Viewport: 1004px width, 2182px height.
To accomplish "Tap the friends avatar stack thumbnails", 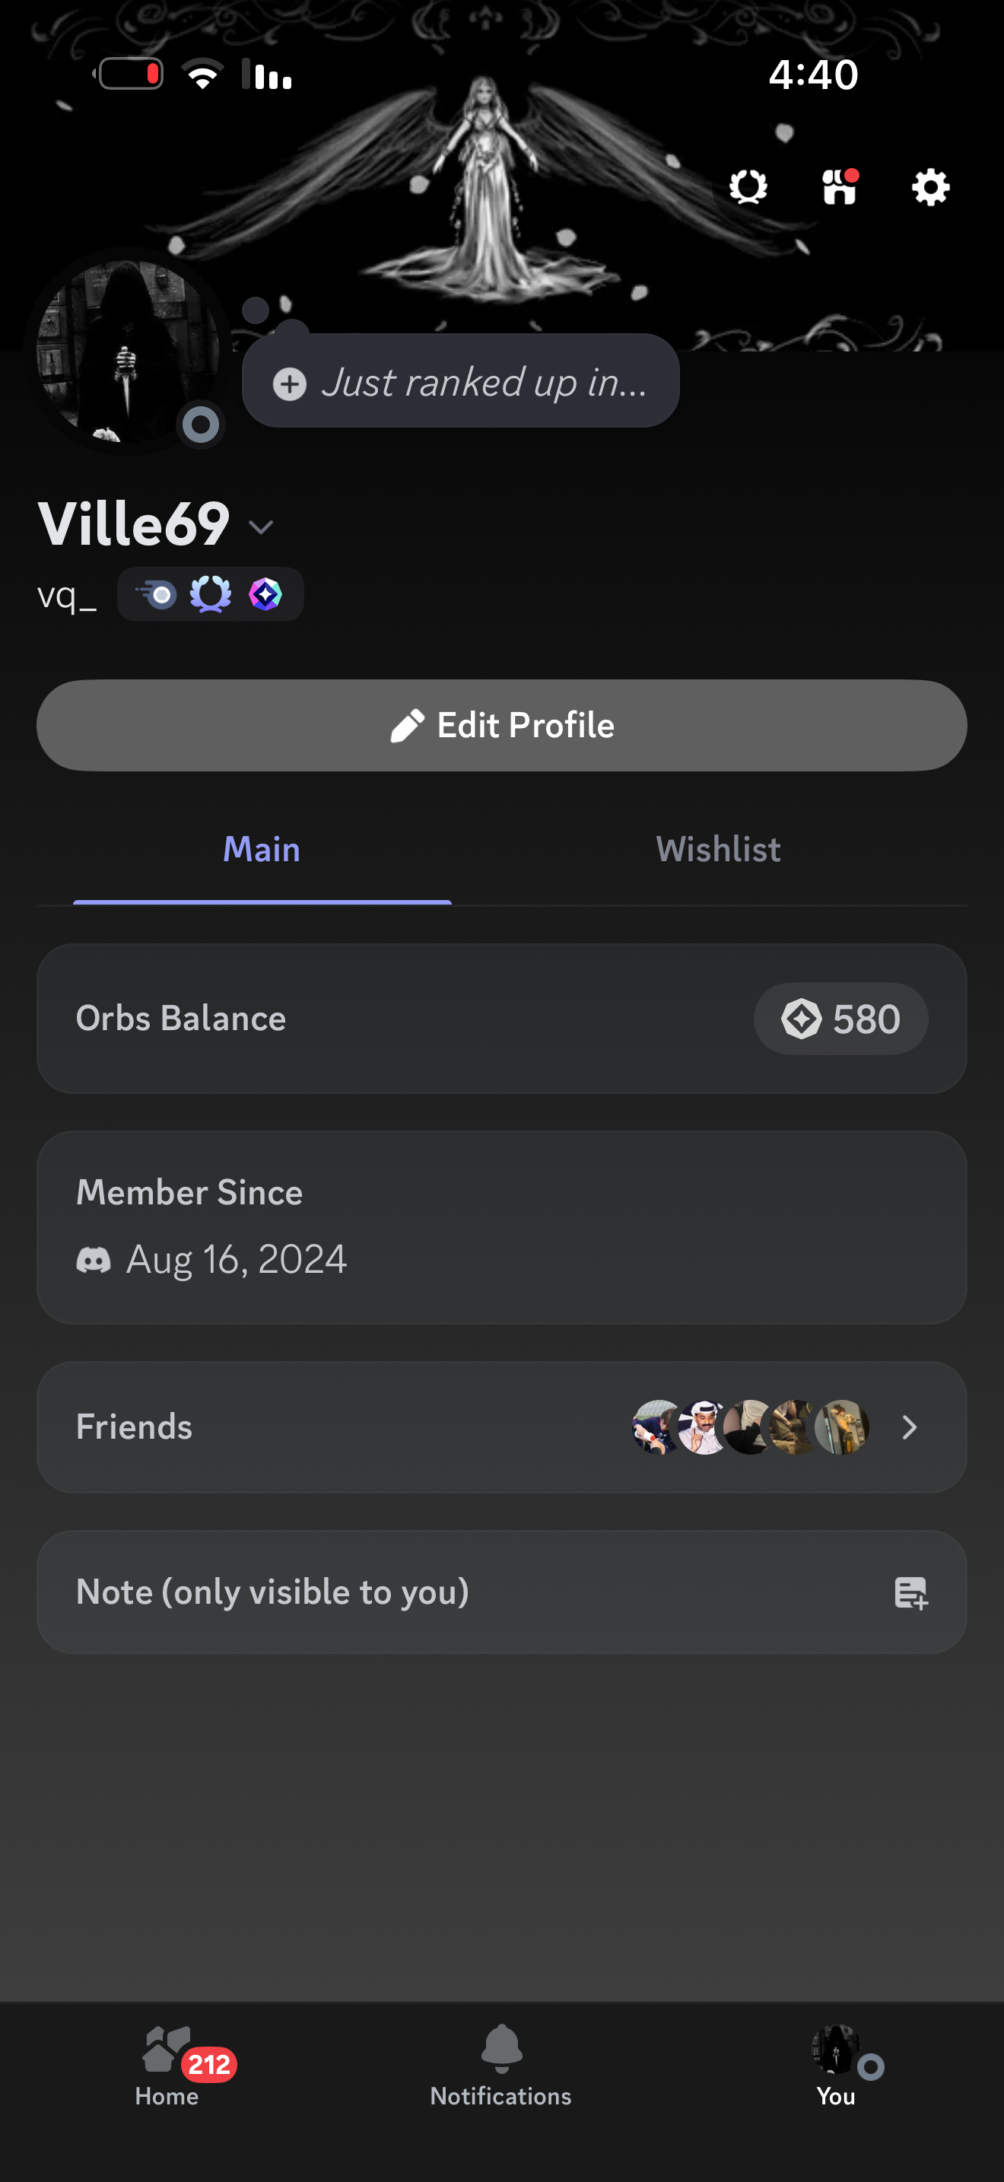I will 750,1428.
